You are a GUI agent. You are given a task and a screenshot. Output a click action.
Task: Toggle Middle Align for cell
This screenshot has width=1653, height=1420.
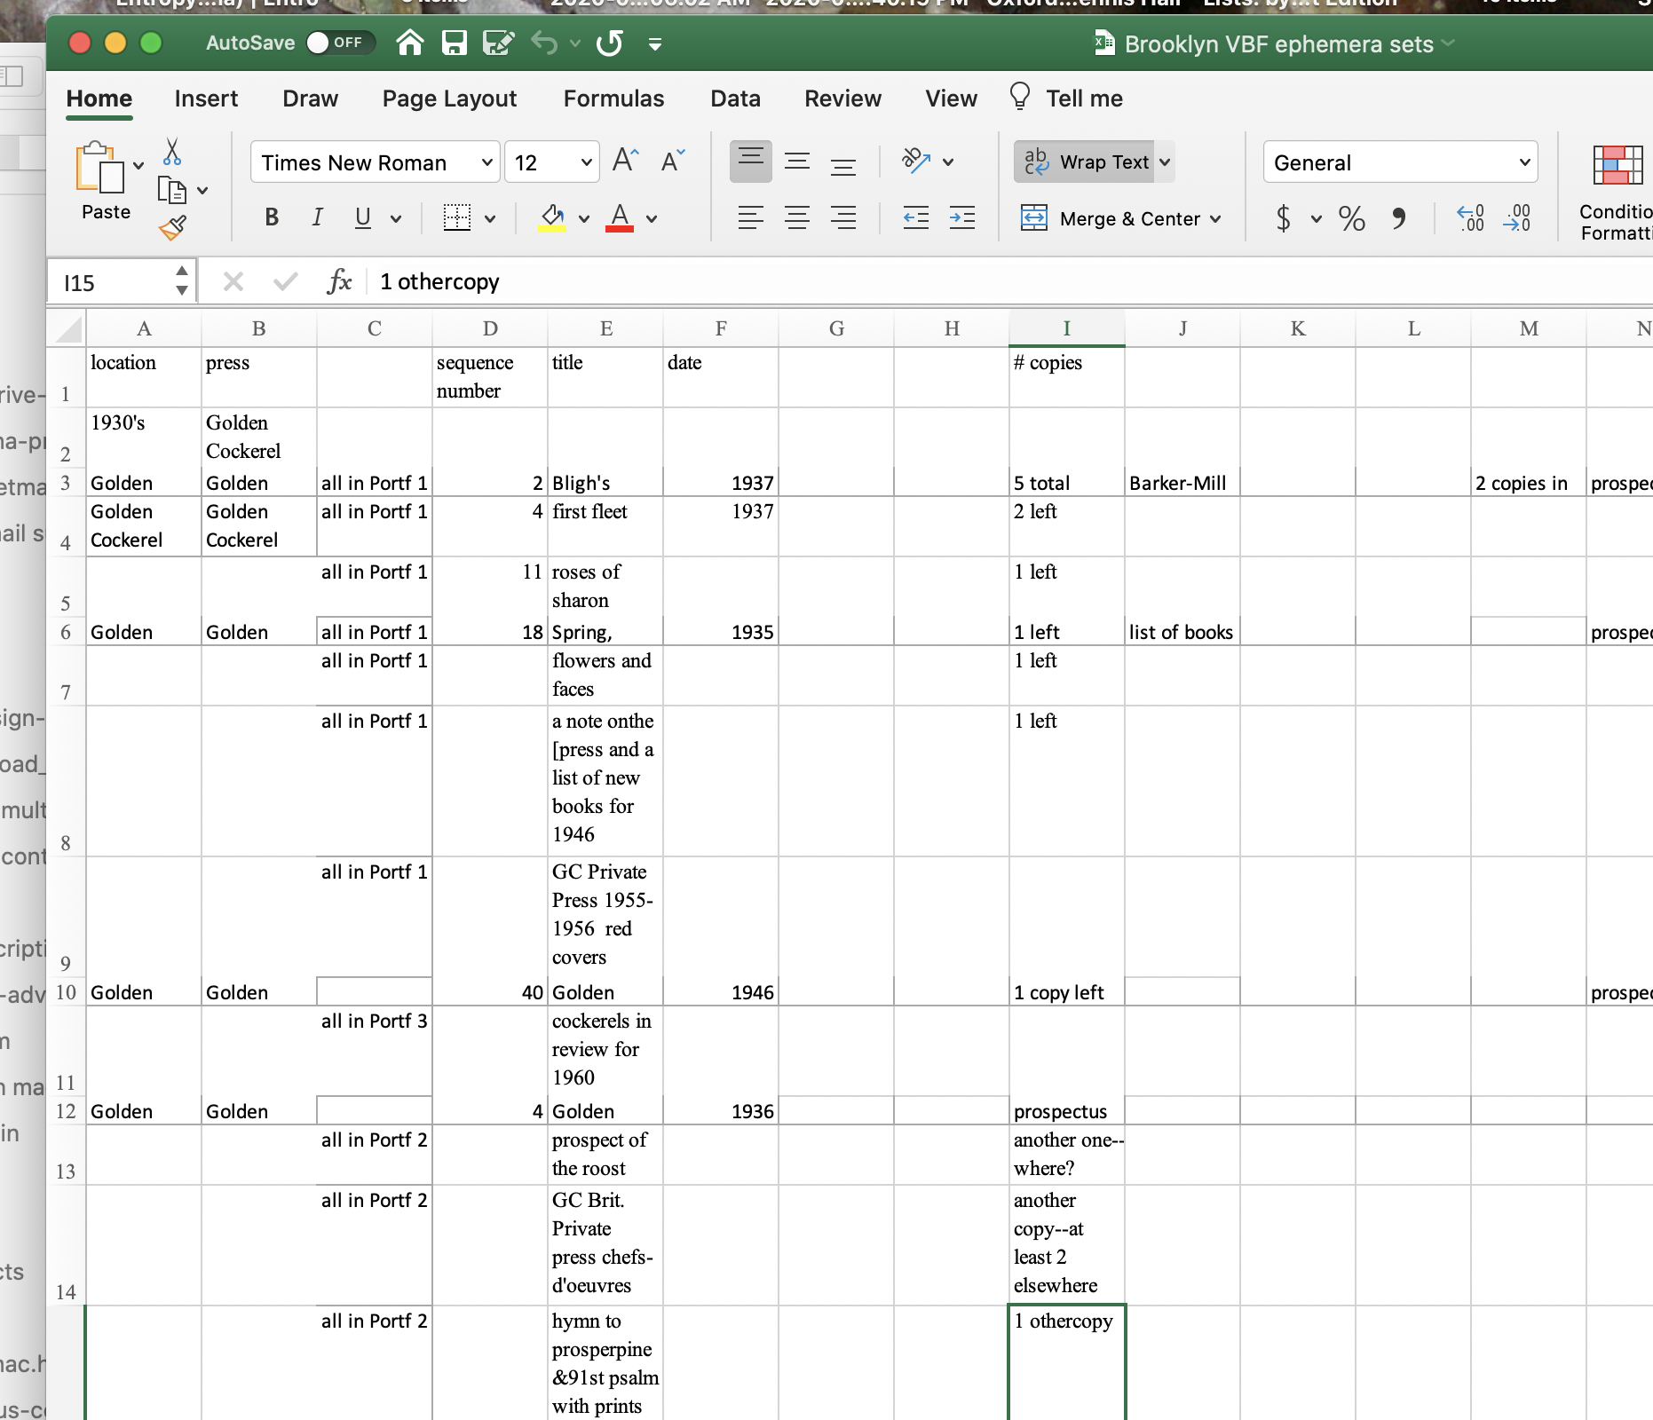coord(797,161)
